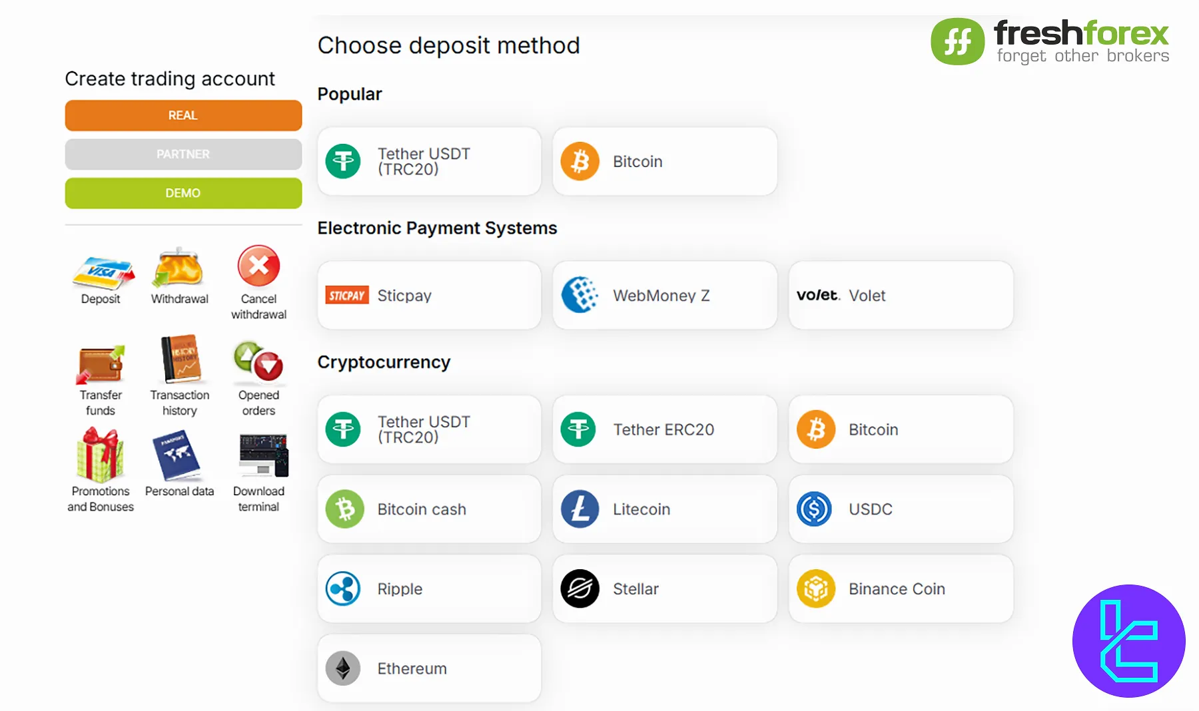Create a REAL trading account
The width and height of the screenshot is (1199, 711).
183,115
